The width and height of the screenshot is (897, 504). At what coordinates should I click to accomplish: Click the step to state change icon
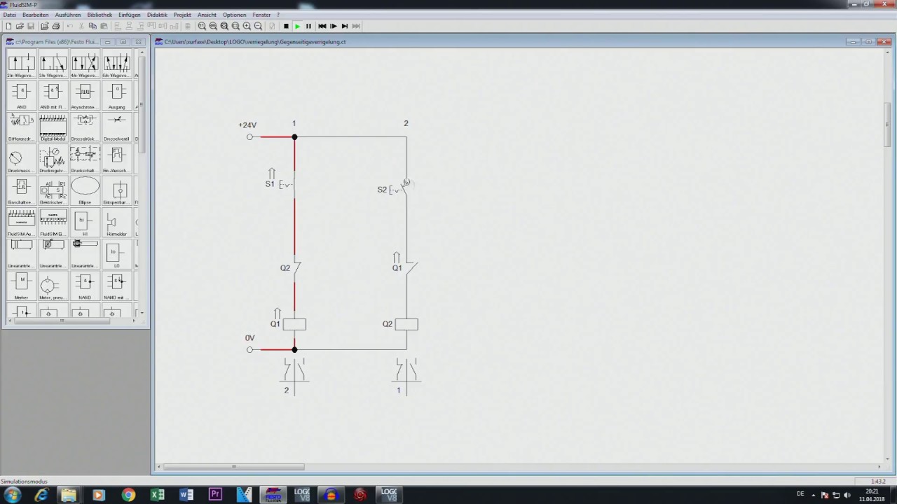pyautogui.click(x=345, y=26)
